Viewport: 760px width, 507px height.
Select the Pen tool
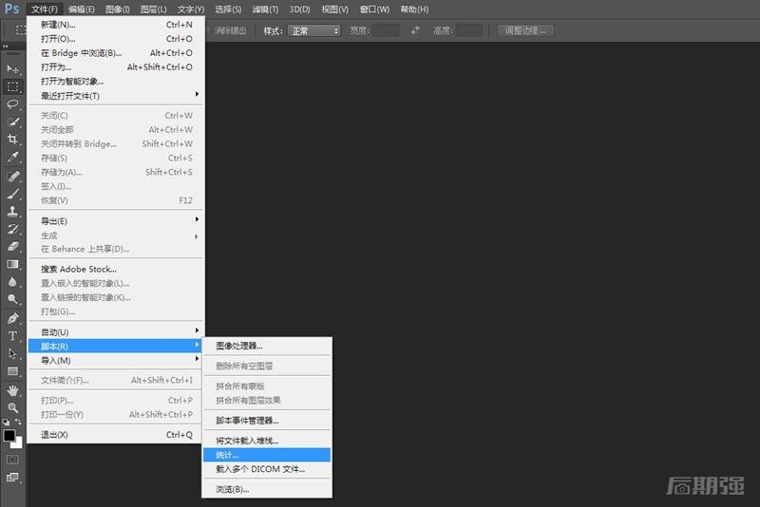(x=12, y=318)
